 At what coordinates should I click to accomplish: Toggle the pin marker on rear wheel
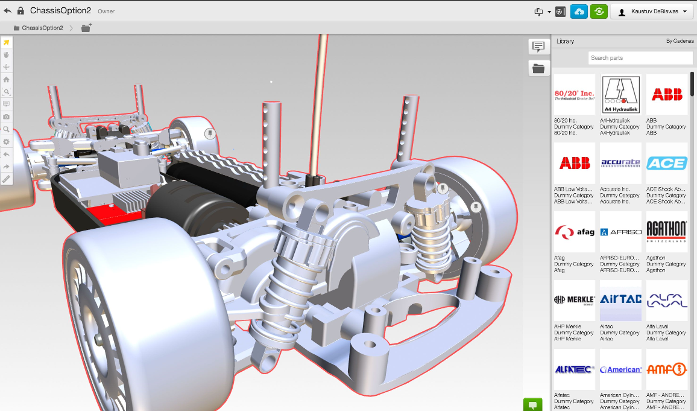(x=210, y=133)
